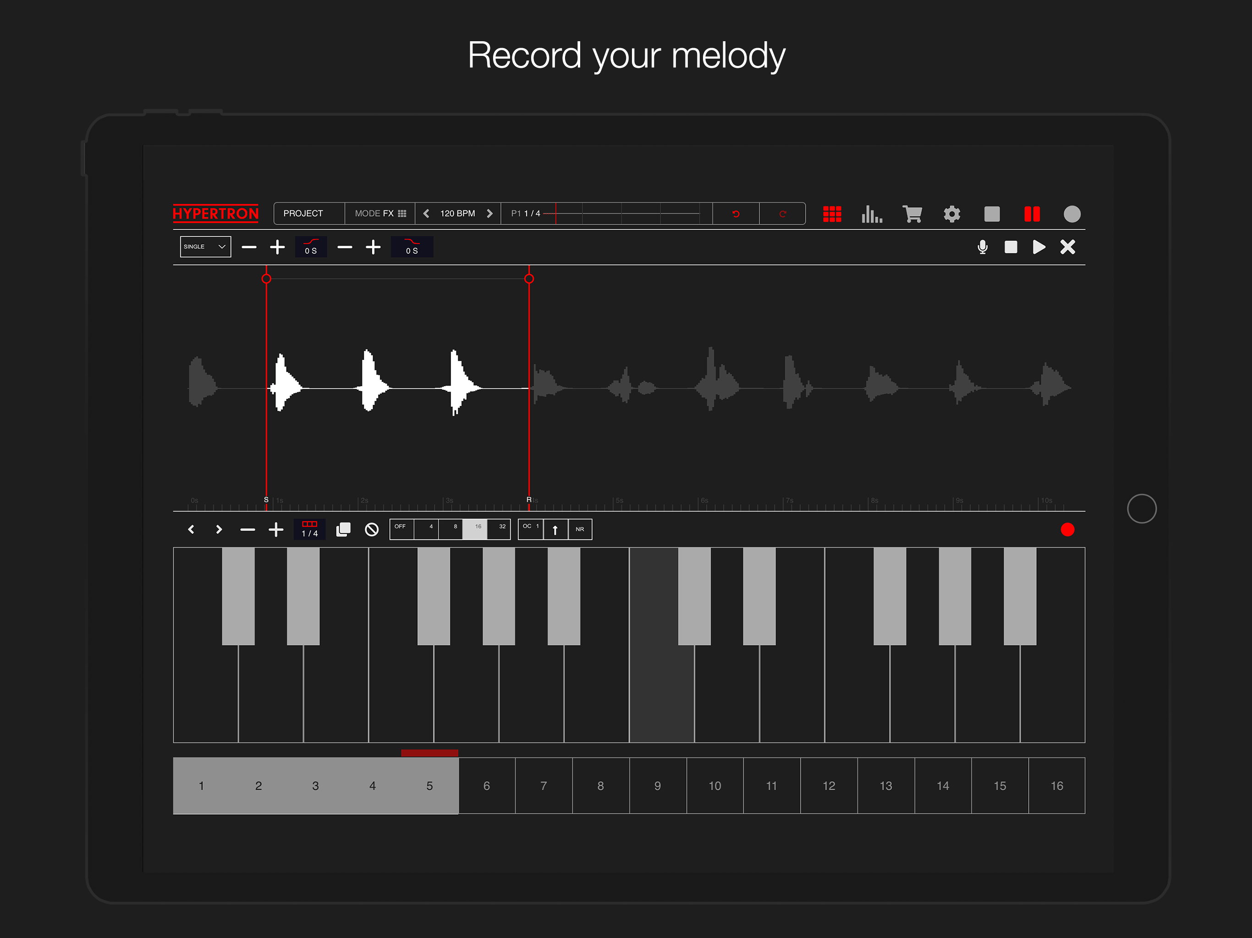
Task: Open the PROJECT menu
Action: [303, 213]
